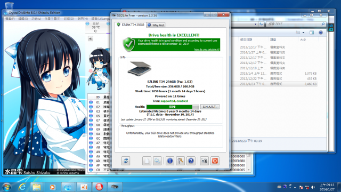The height and width of the screenshot is (192, 341).
Task: Click the 大小 column header in Explorer
Action: click(x=303, y=39)
